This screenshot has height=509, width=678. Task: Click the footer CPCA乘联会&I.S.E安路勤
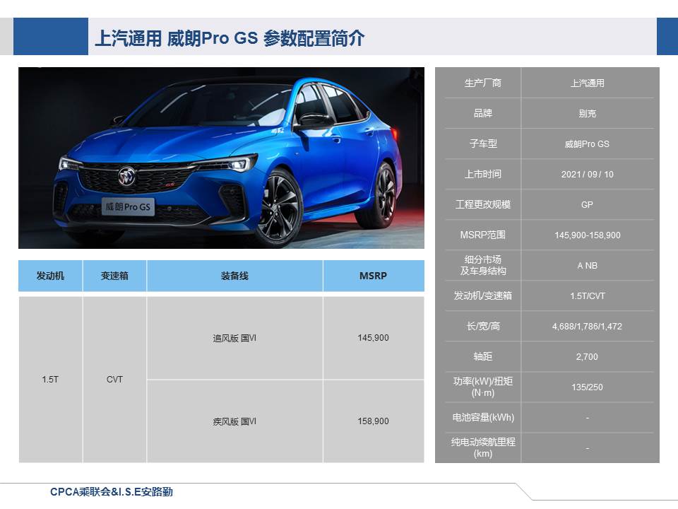pos(112,492)
